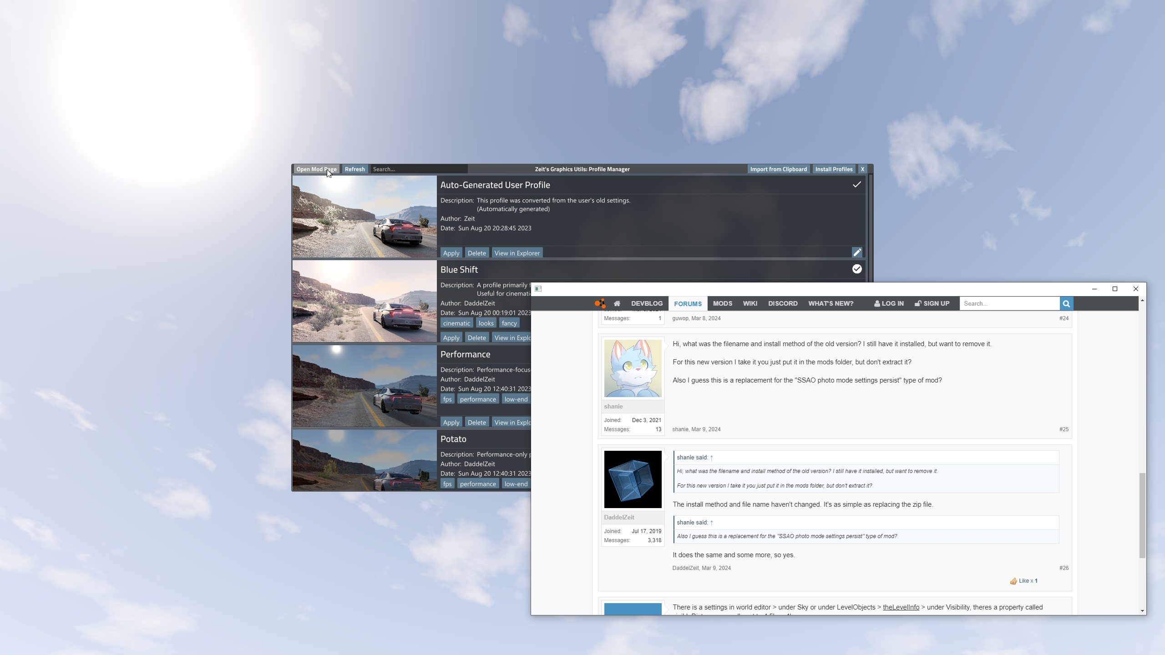
Task: Click the checkmark icon on Auto-Generated User Profile
Action: click(x=857, y=185)
